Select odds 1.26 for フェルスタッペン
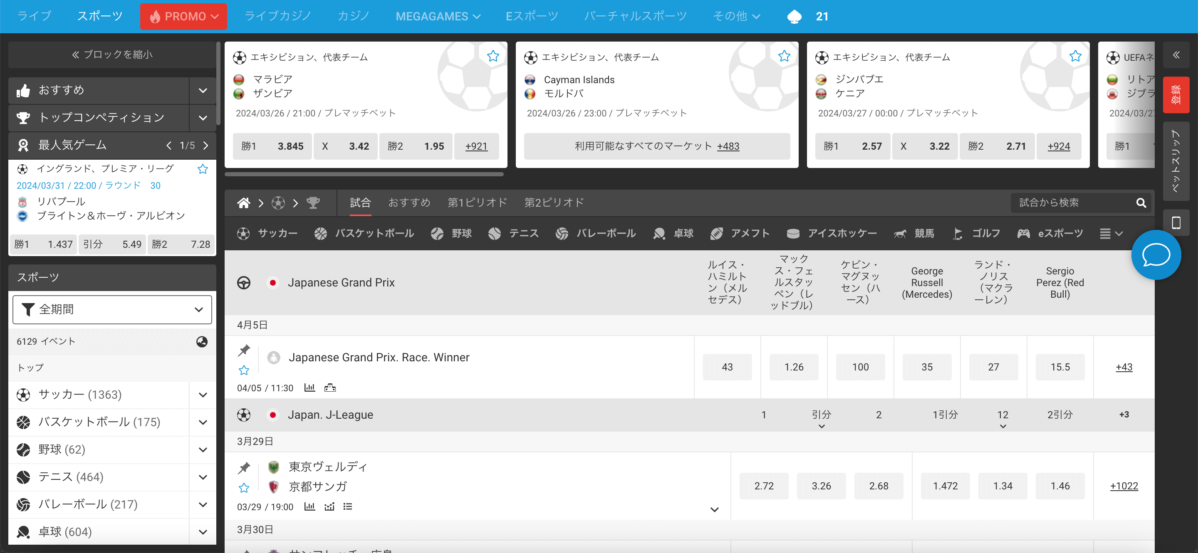This screenshot has width=1198, height=553. [x=794, y=367]
